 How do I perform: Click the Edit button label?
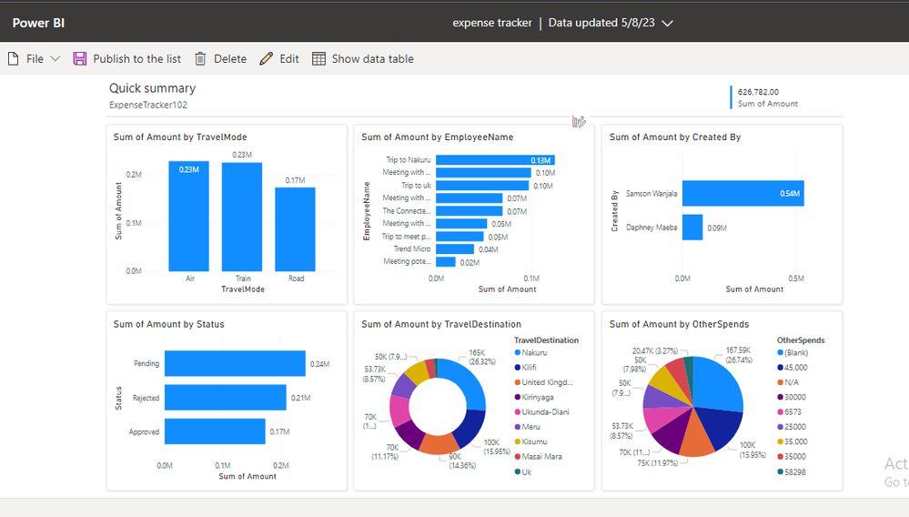[289, 58]
